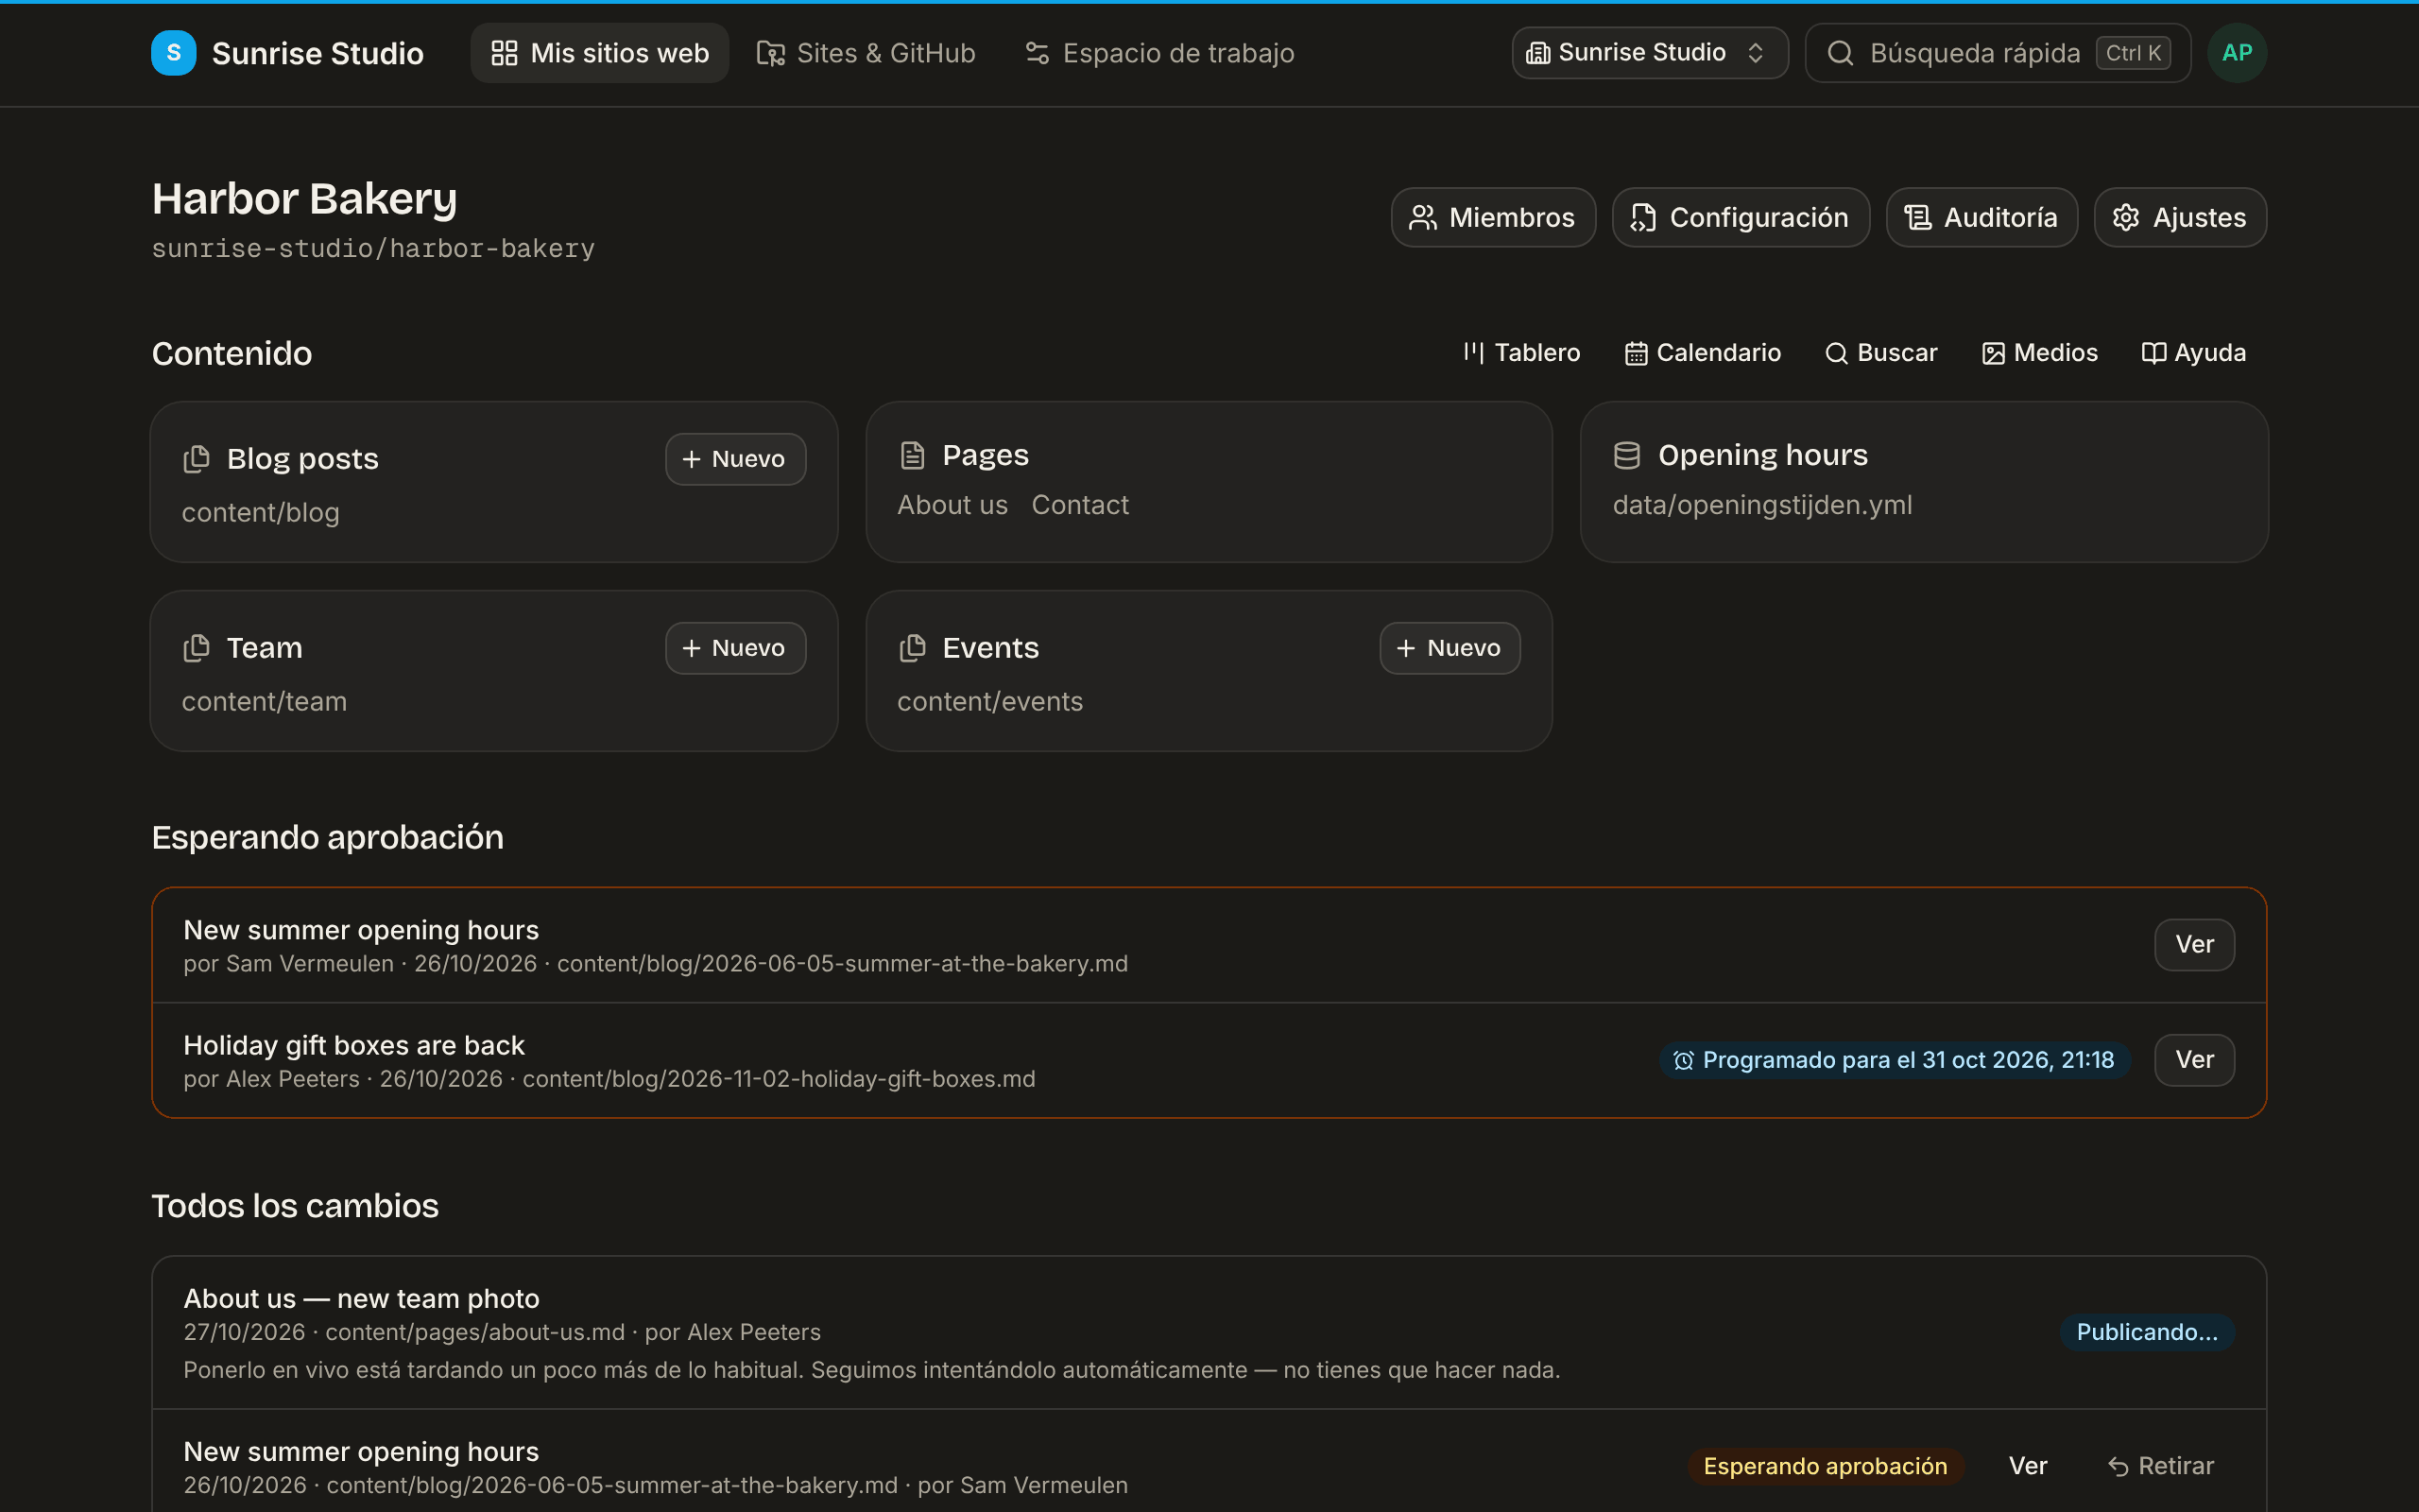Open the Blog posts collection
Screen dimensions: 2419x1512
click(494, 482)
